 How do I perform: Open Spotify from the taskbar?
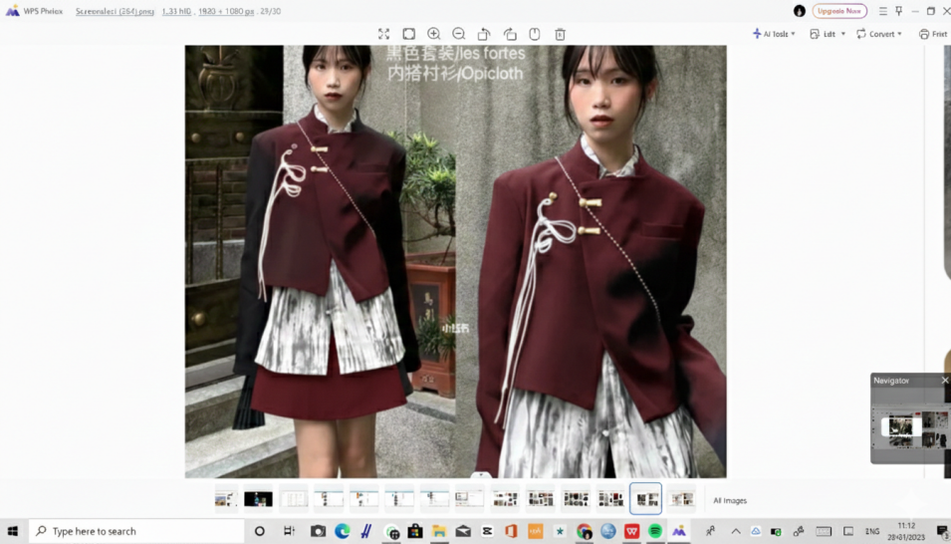[655, 531]
